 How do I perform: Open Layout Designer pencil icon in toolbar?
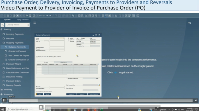tap(86, 16)
